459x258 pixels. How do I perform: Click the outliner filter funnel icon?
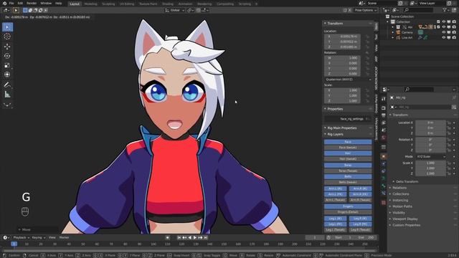pos(445,10)
